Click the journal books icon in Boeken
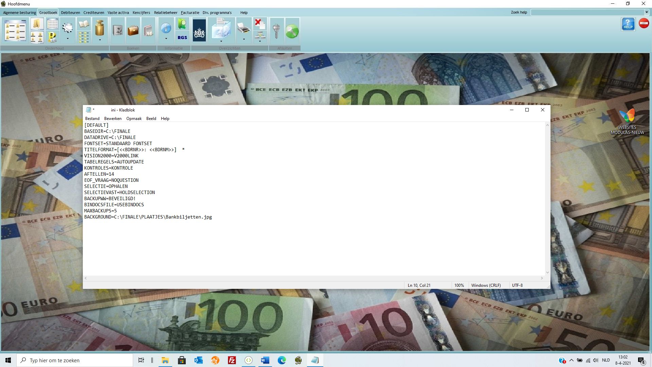 coord(148,30)
